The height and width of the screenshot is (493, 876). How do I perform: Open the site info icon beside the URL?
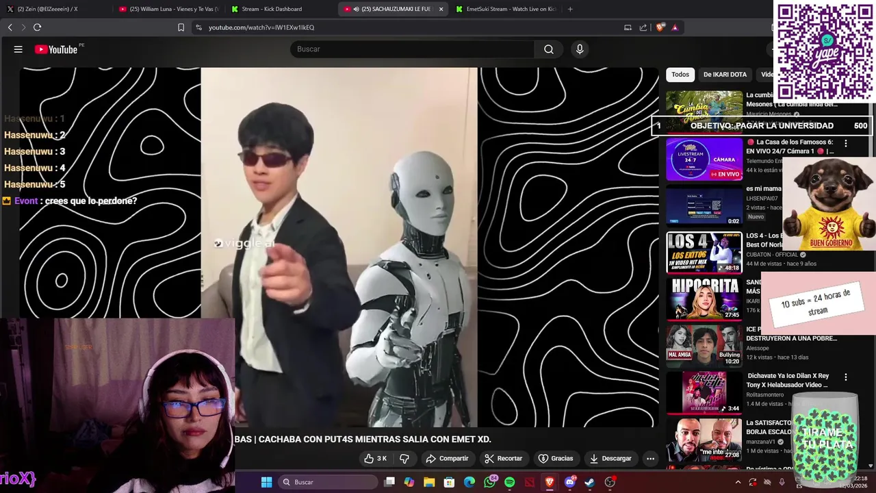pos(198,27)
